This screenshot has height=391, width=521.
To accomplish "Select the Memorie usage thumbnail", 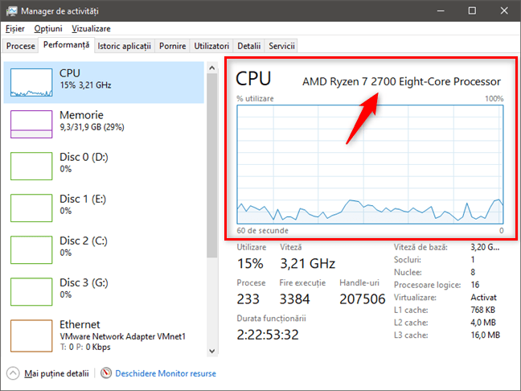I will coord(31,124).
